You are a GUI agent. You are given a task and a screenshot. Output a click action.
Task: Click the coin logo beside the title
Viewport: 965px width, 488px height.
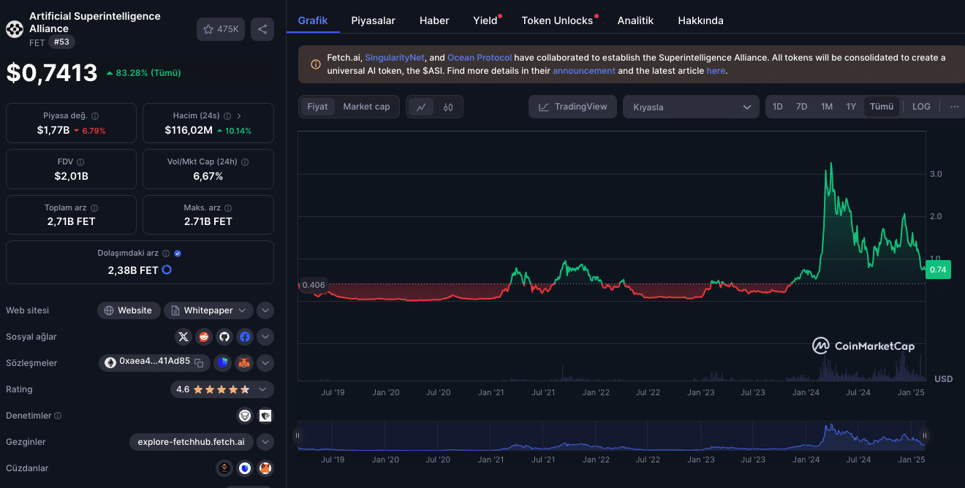15,29
